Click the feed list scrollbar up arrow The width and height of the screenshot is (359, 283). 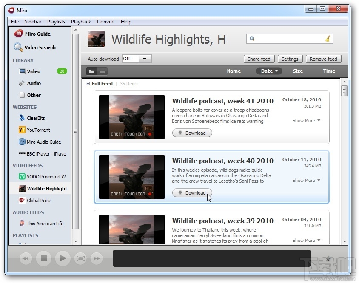344,82
